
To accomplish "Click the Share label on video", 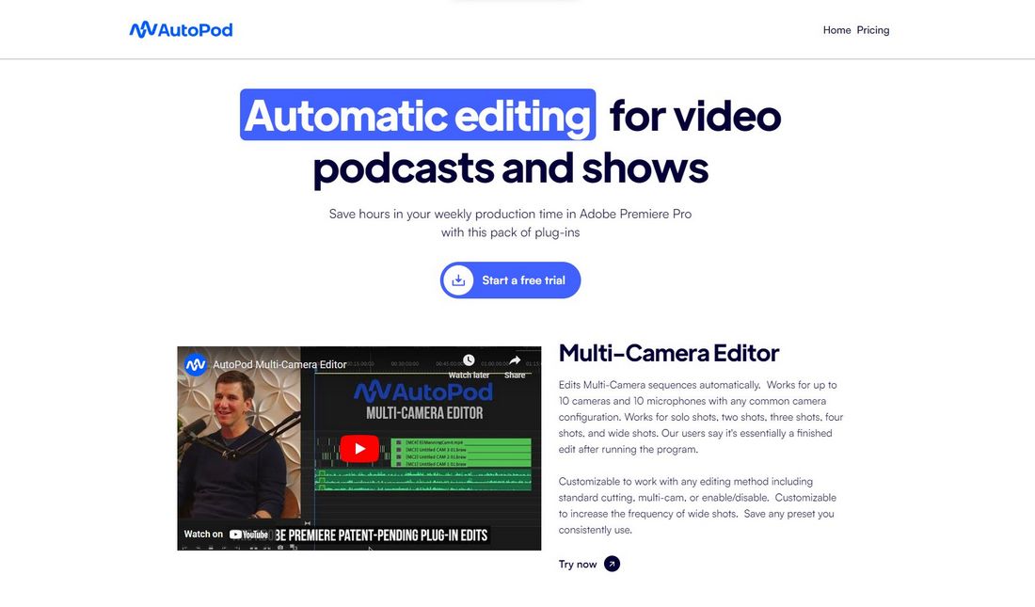I will click(515, 375).
